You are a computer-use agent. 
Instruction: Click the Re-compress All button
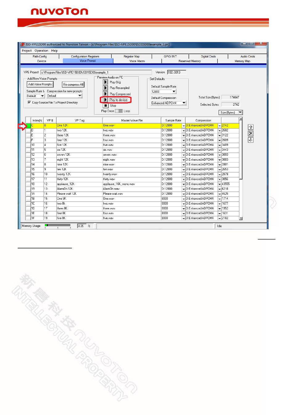(73, 84)
